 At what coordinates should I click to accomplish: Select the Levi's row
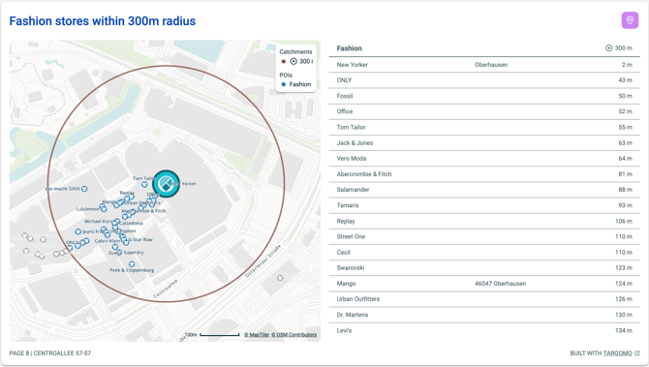point(484,330)
